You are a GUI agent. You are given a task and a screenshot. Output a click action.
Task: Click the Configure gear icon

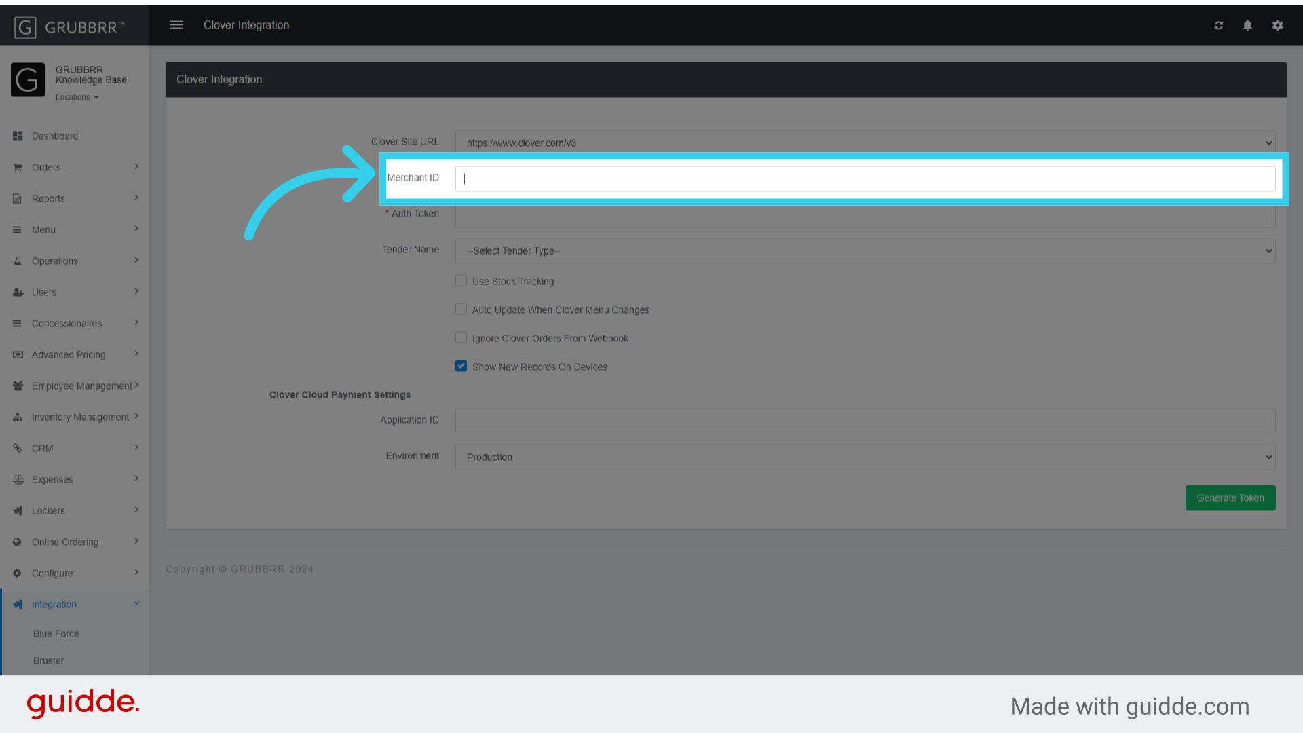18,574
